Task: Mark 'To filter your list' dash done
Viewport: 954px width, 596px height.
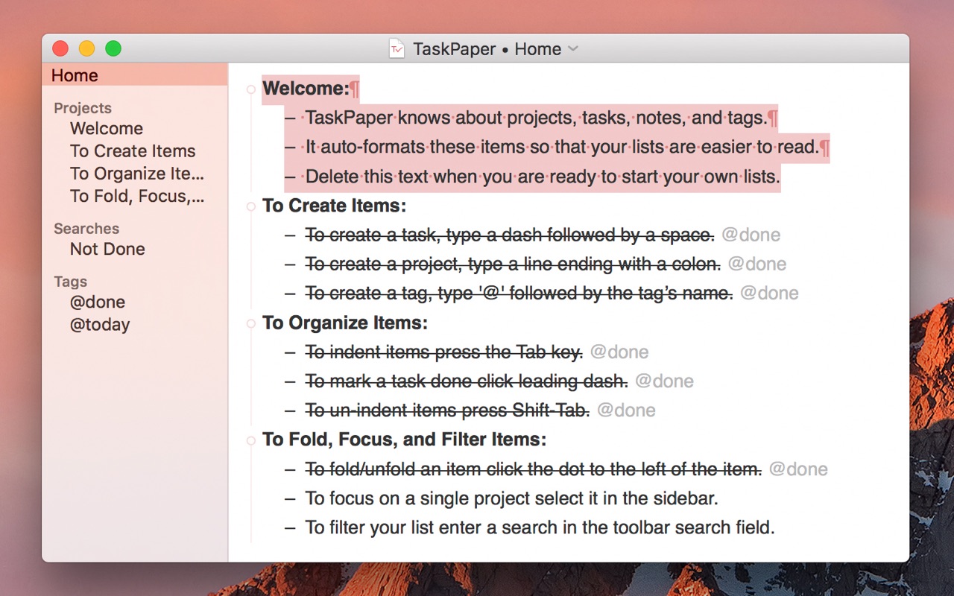Action: pyautogui.click(x=291, y=527)
